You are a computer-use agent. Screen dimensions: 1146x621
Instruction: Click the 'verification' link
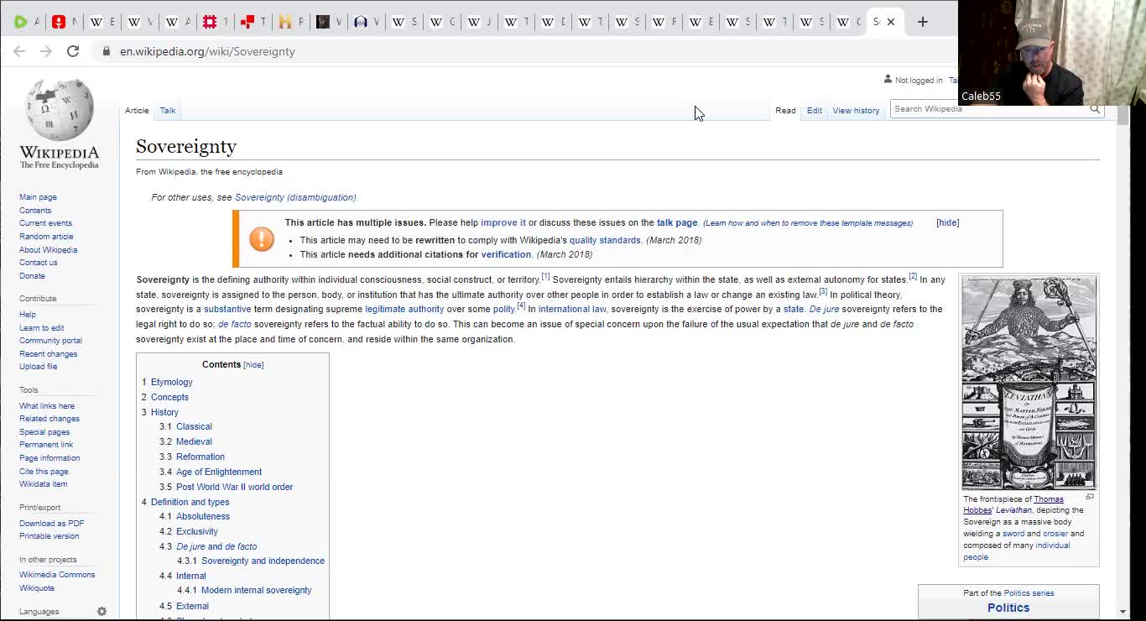click(x=506, y=254)
